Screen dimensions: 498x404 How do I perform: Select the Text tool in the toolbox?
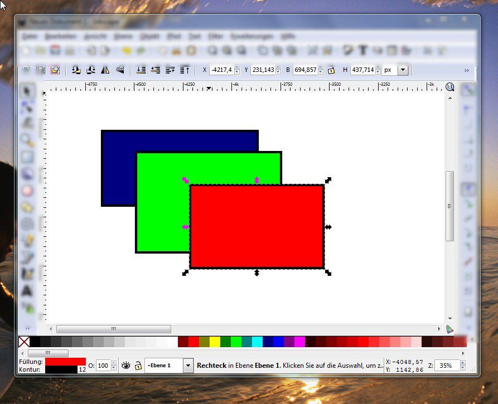[26, 290]
